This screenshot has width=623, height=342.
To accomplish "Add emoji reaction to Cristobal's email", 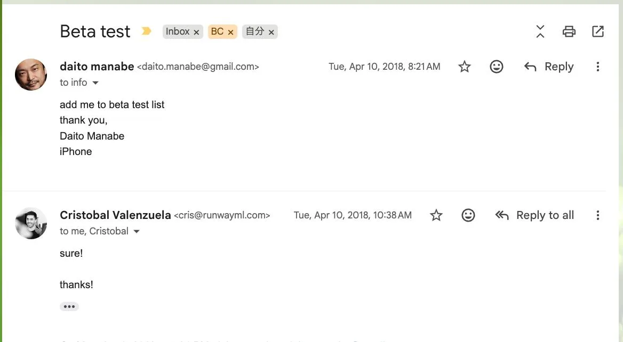I will [468, 215].
